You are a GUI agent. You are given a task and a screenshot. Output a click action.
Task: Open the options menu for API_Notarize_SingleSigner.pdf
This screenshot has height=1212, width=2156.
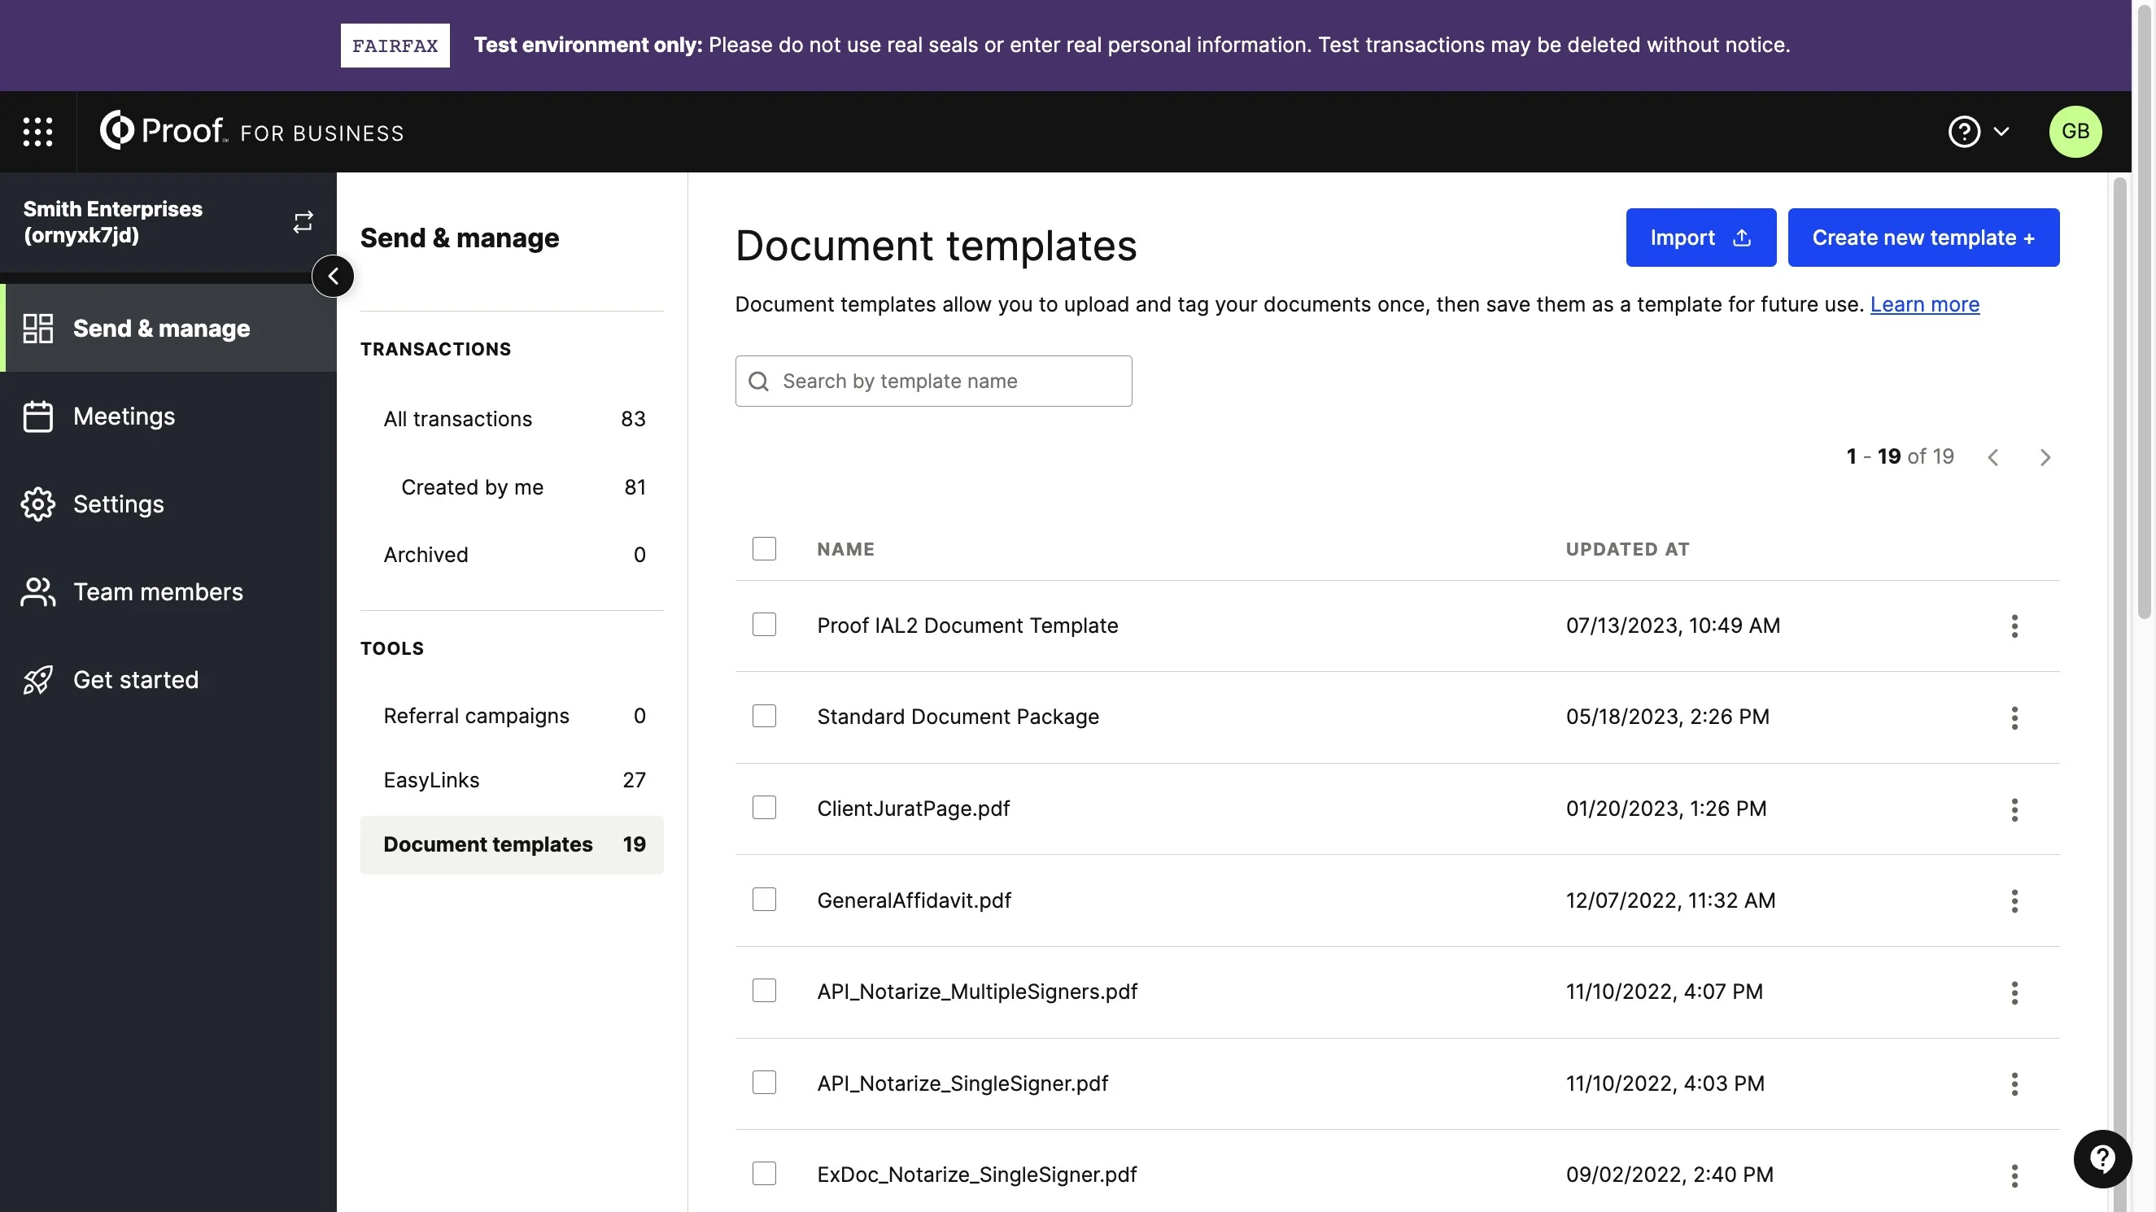(x=2014, y=1084)
